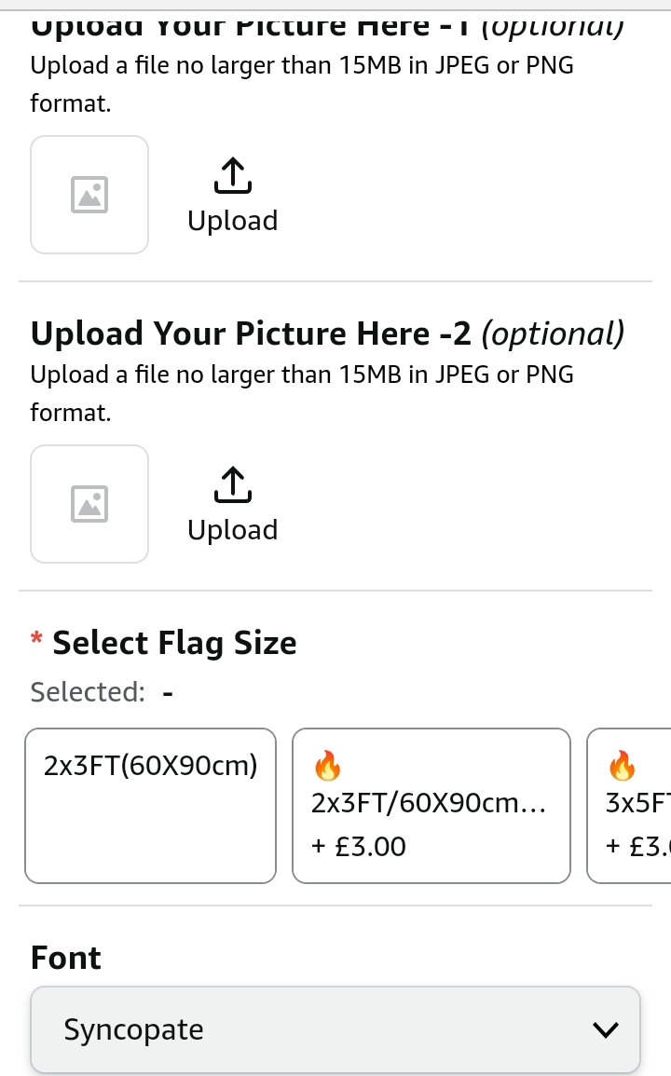Click image placeholder icon for Picture -1
Screen dimensions: 671x1076
tap(89, 195)
